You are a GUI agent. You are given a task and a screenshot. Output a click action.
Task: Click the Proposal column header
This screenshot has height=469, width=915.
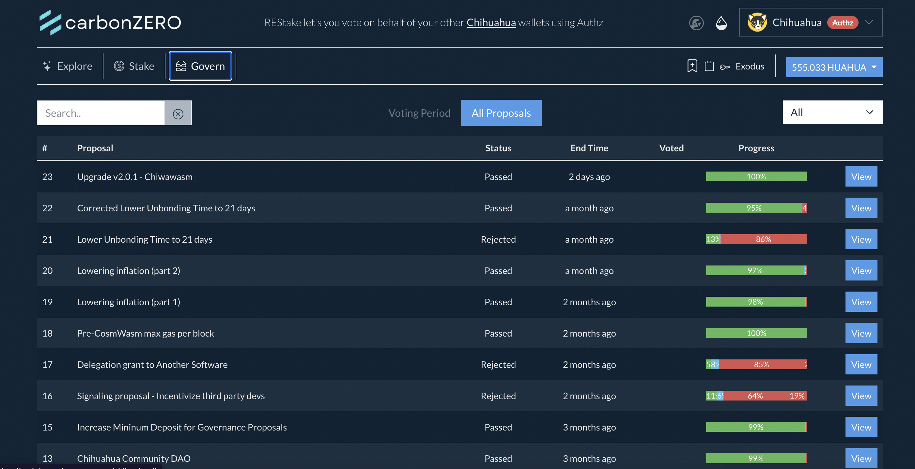(x=95, y=148)
